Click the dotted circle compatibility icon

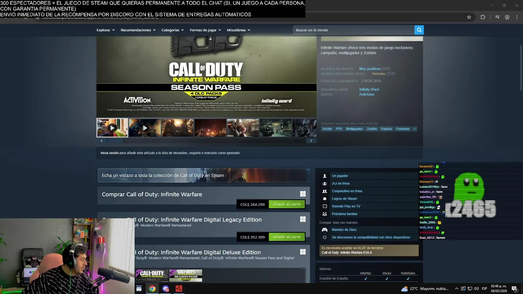325,237
